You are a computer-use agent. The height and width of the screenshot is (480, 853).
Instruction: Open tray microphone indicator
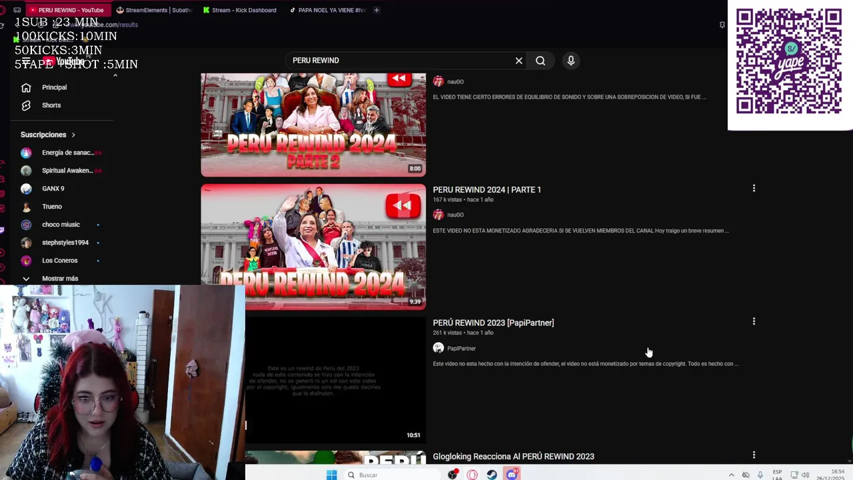click(760, 475)
